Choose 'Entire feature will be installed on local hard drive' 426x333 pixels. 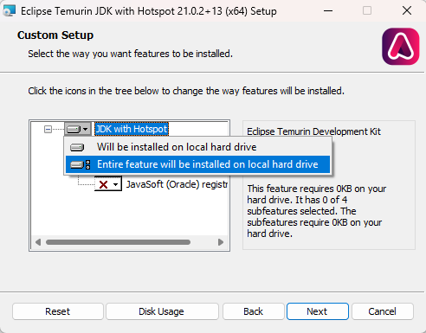point(197,164)
